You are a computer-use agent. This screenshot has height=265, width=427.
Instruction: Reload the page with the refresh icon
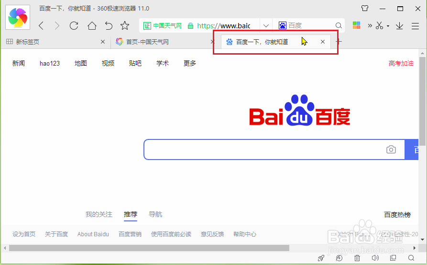74,26
